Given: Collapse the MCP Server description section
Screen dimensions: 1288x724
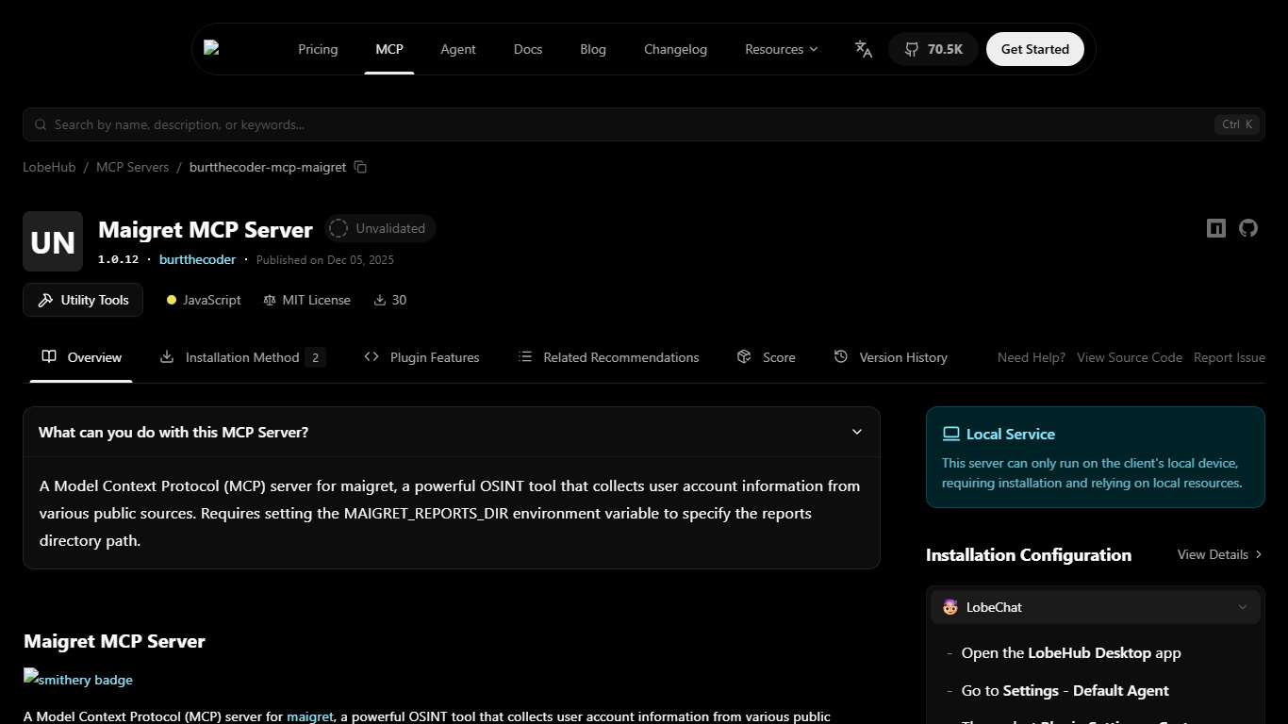Looking at the screenshot, I should 857,432.
